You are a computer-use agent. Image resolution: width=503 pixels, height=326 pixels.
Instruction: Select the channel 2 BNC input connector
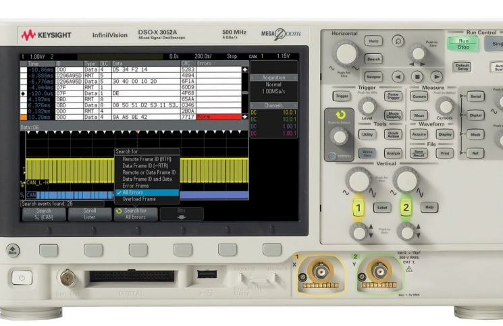(x=379, y=271)
